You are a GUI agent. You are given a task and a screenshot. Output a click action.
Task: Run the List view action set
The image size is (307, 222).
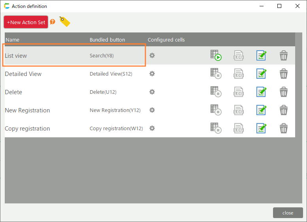[216, 55]
